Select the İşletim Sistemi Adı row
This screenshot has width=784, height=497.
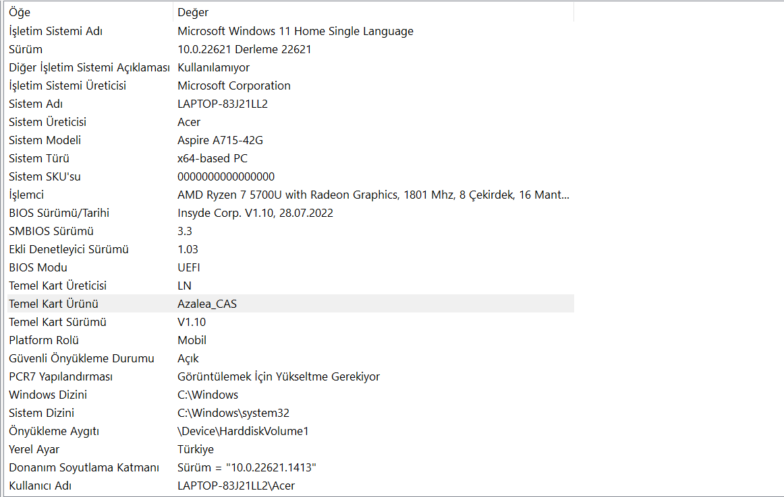point(56,31)
